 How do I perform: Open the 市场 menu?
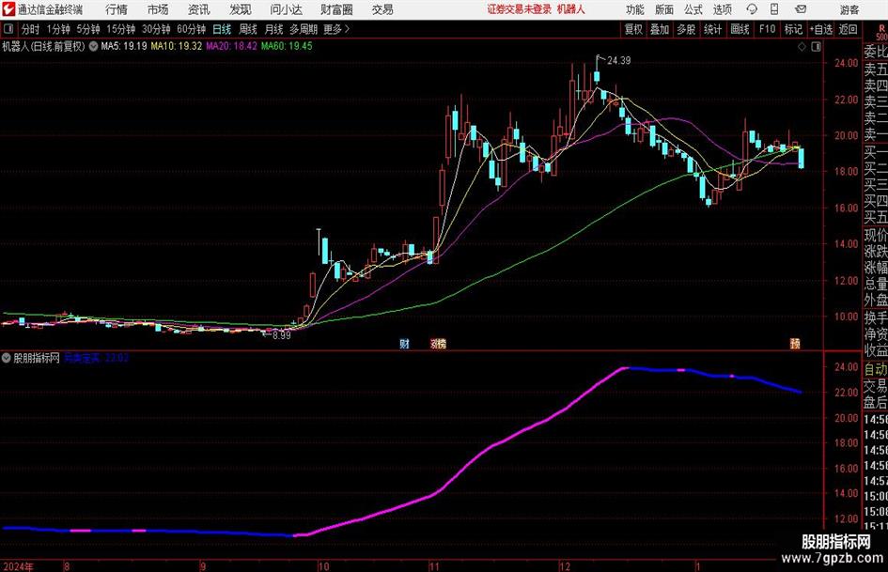(158, 9)
